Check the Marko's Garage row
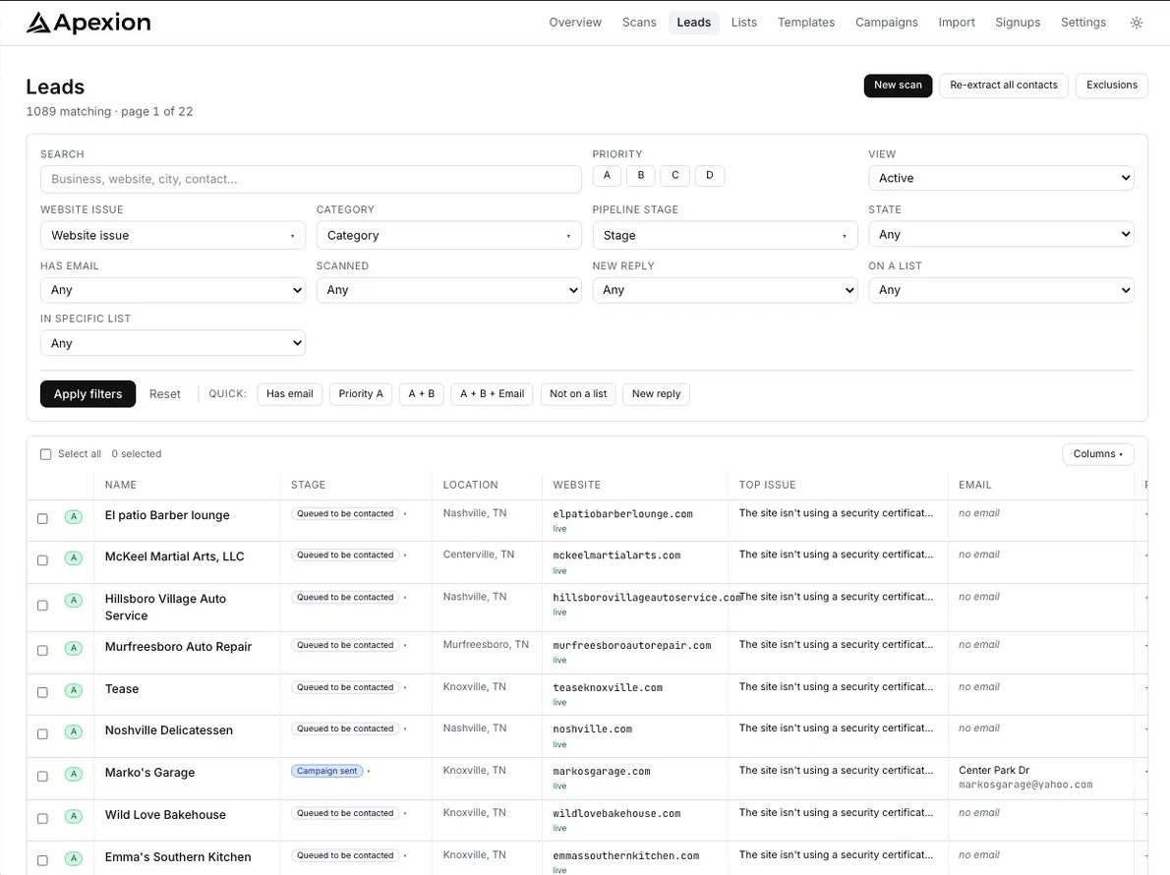The image size is (1170, 875). 42,777
